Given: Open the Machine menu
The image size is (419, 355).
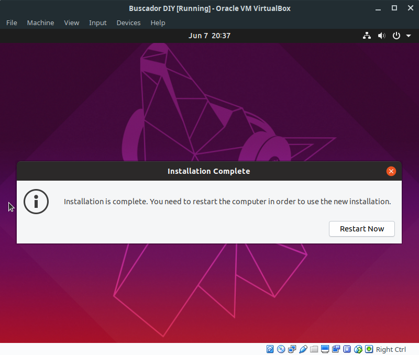Looking at the screenshot, I should [x=41, y=23].
